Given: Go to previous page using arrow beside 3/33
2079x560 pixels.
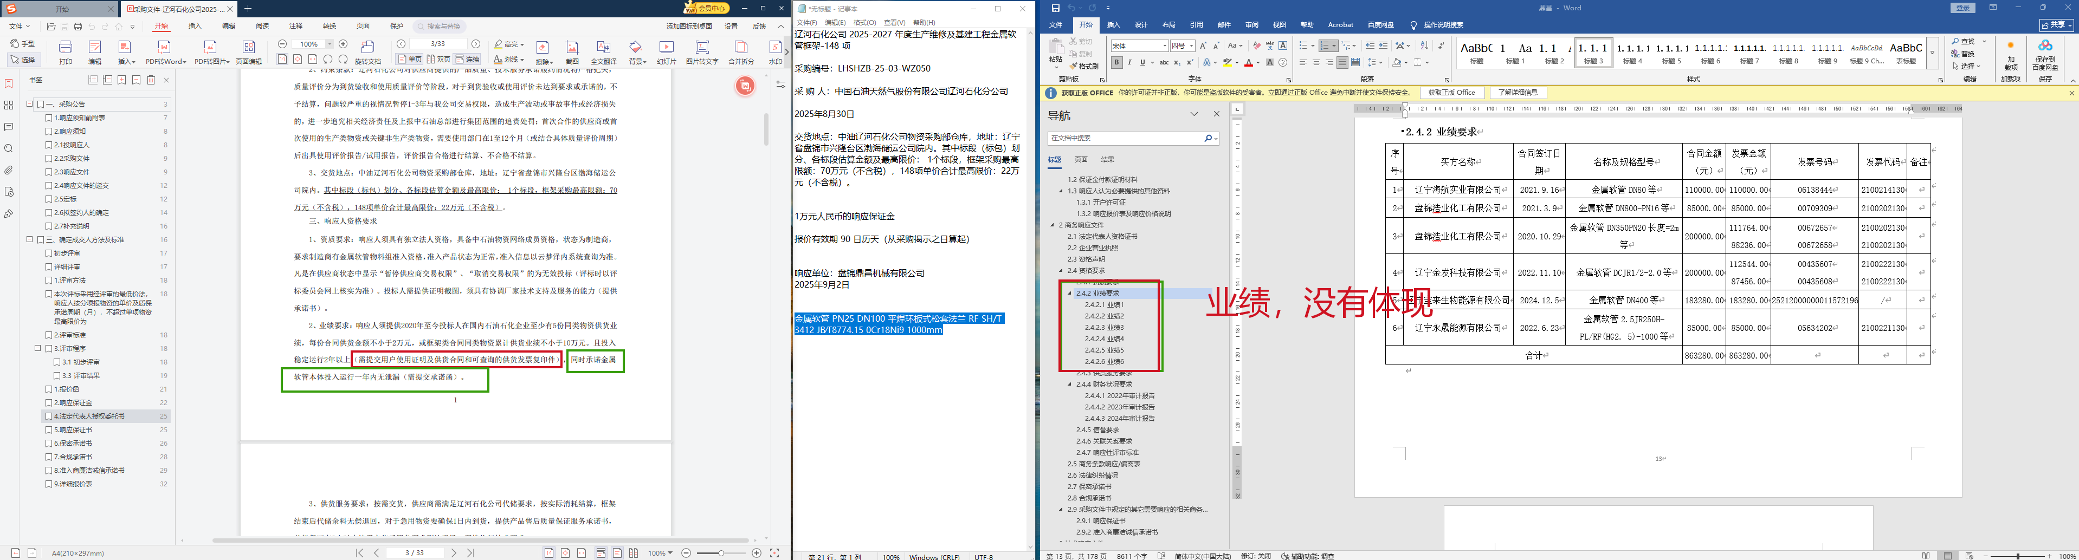Looking at the screenshot, I should click(x=401, y=44).
